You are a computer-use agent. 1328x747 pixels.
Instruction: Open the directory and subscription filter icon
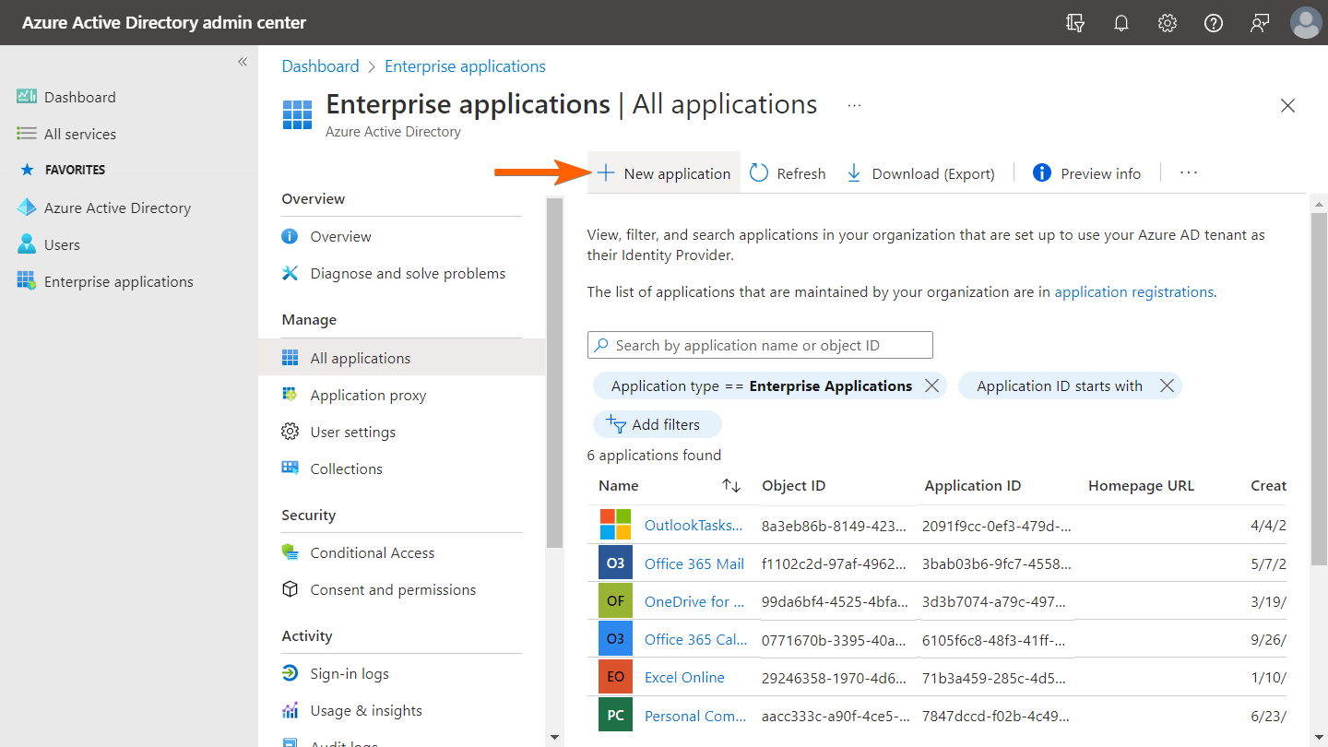(x=1075, y=23)
